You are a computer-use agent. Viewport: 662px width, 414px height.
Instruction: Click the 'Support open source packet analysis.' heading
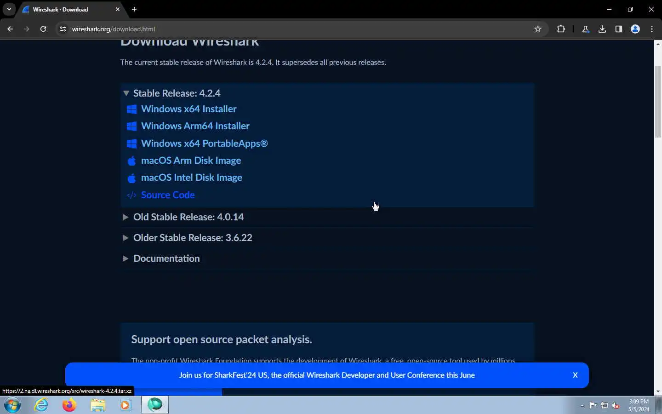tap(222, 339)
